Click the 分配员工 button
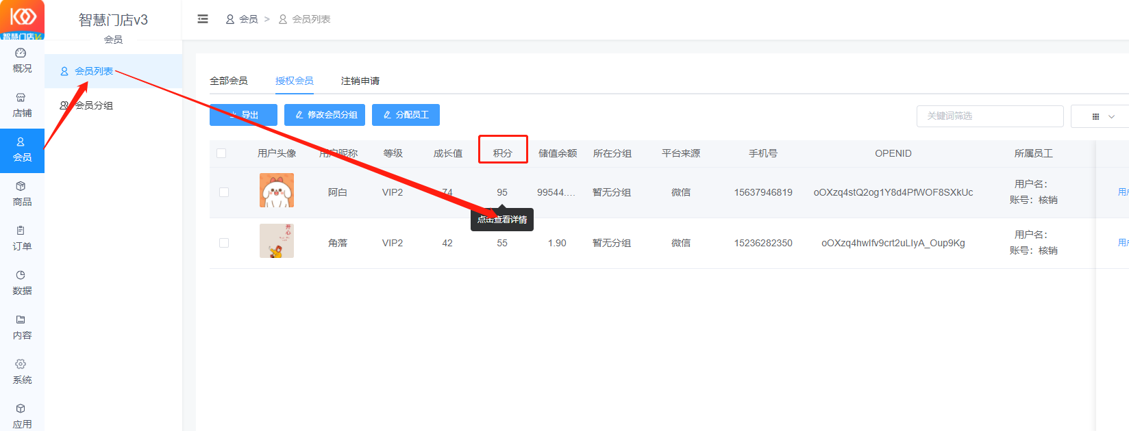The height and width of the screenshot is (431, 1129). (x=406, y=115)
